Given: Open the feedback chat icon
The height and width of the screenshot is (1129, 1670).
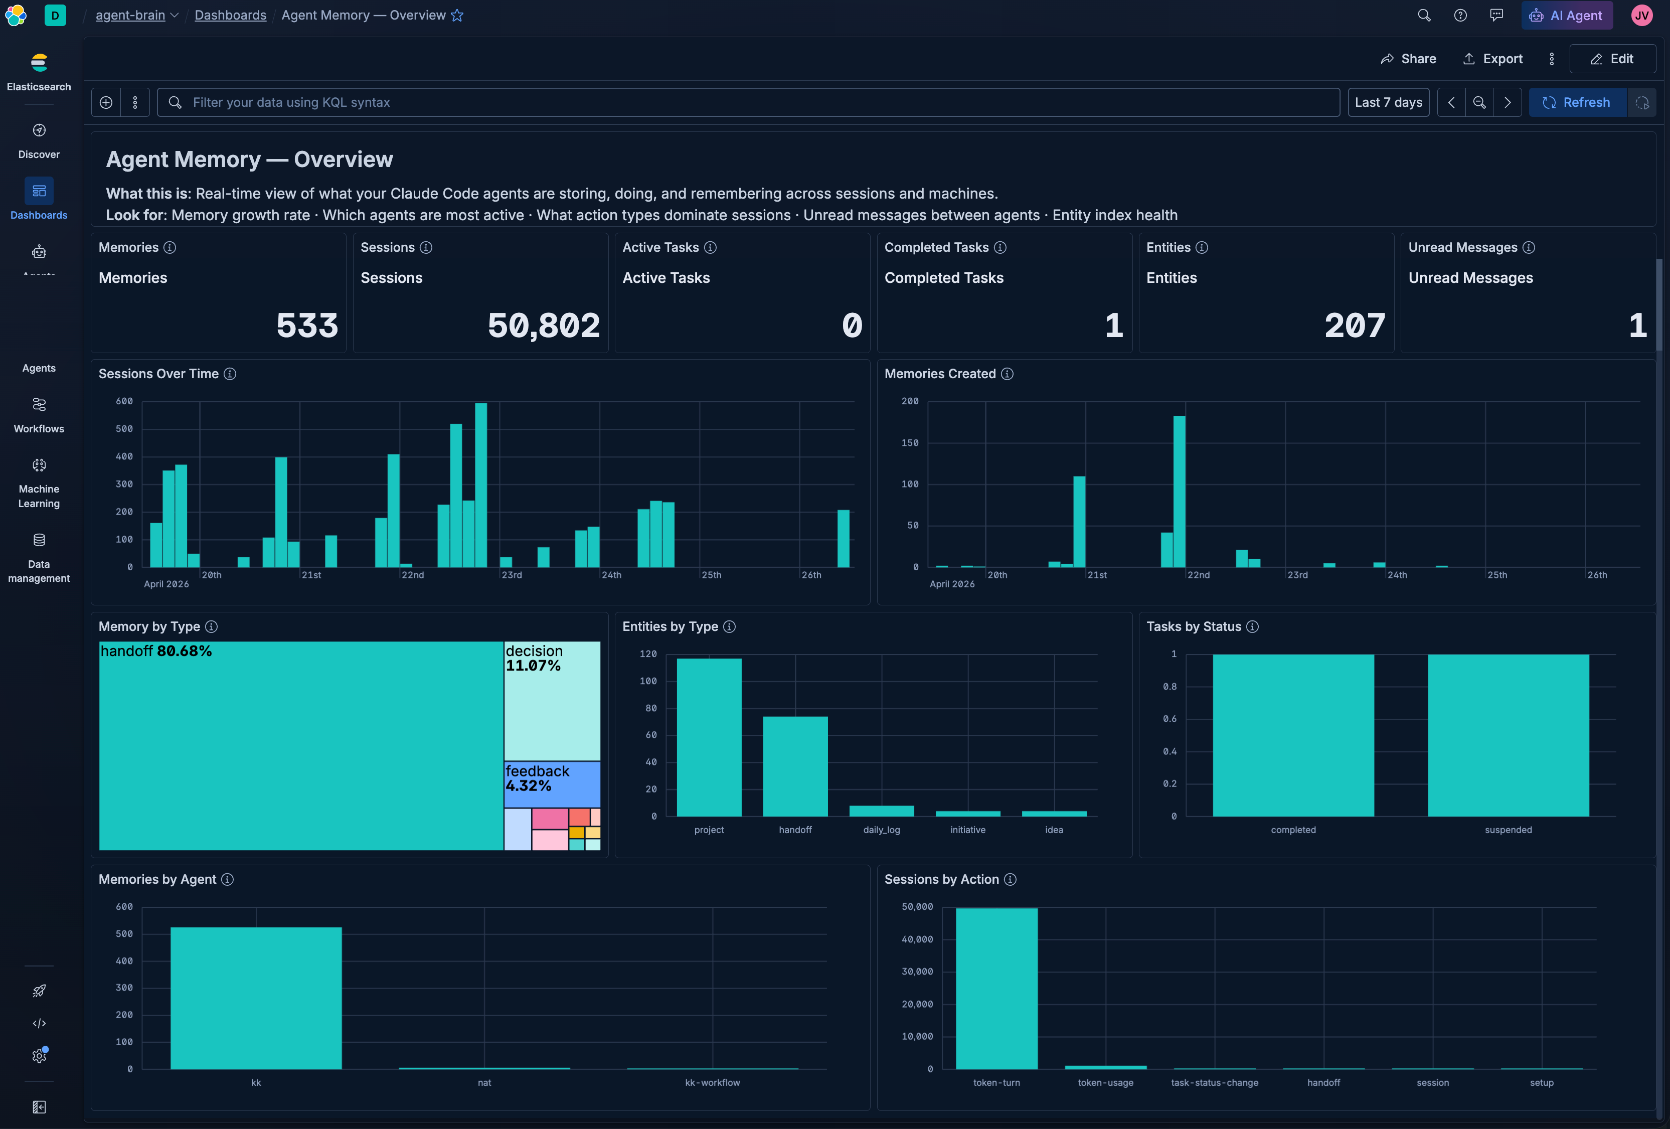Looking at the screenshot, I should coord(1496,15).
